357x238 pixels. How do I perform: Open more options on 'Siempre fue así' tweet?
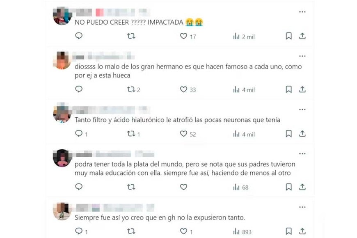[302, 207]
